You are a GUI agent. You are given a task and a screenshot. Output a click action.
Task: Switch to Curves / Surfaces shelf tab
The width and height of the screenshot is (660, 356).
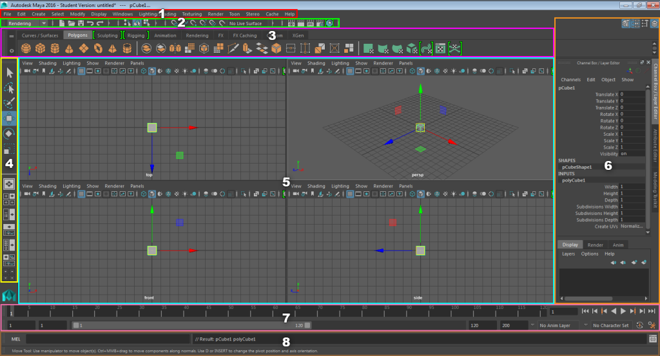click(x=40, y=35)
